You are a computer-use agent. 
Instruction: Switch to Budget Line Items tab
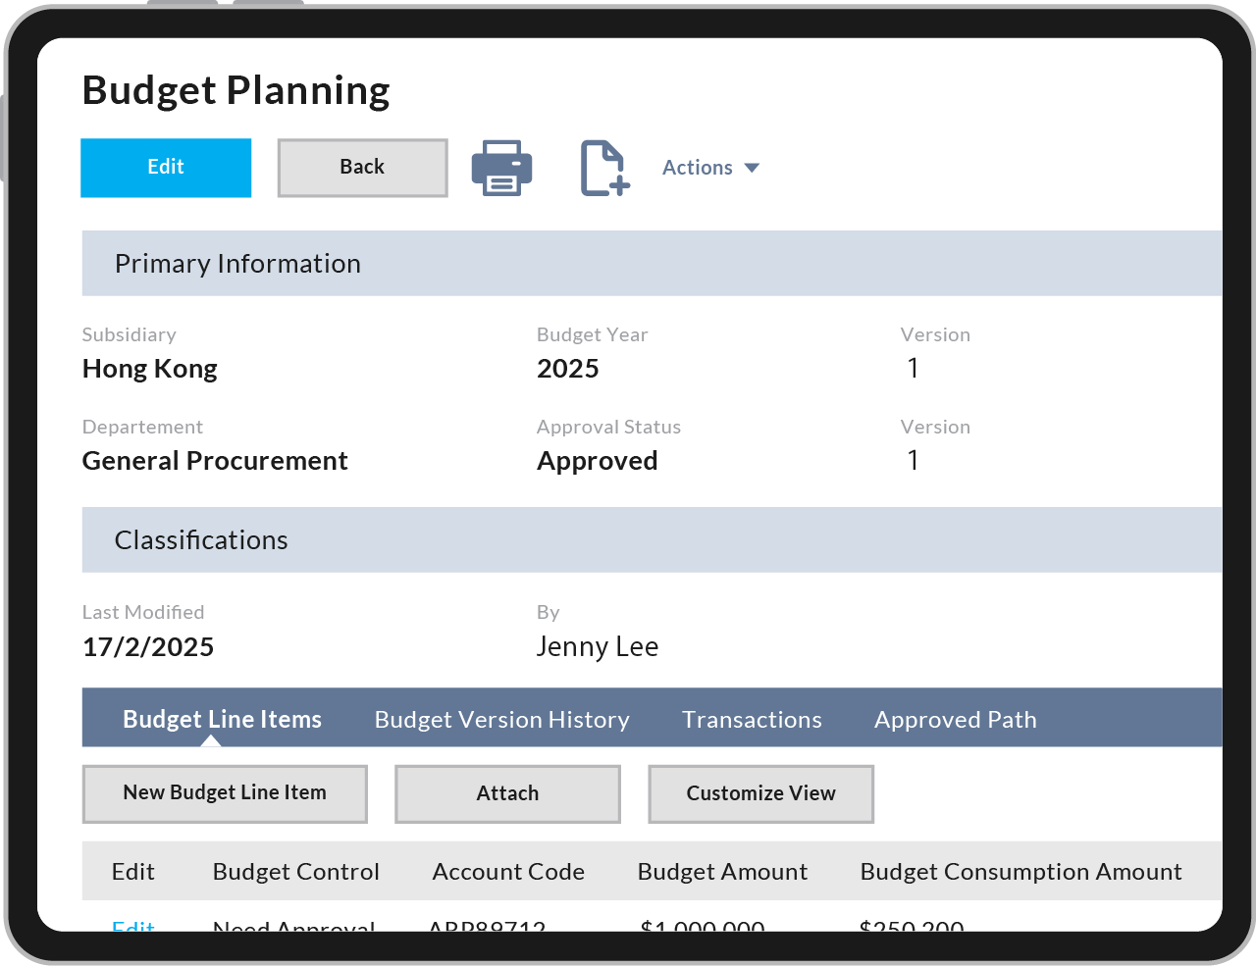click(x=222, y=719)
